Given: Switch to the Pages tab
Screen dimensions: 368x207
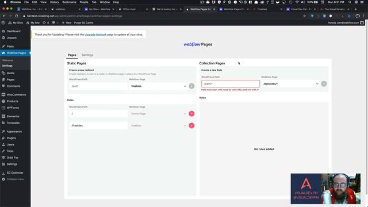Looking at the screenshot, I should (x=72, y=55).
